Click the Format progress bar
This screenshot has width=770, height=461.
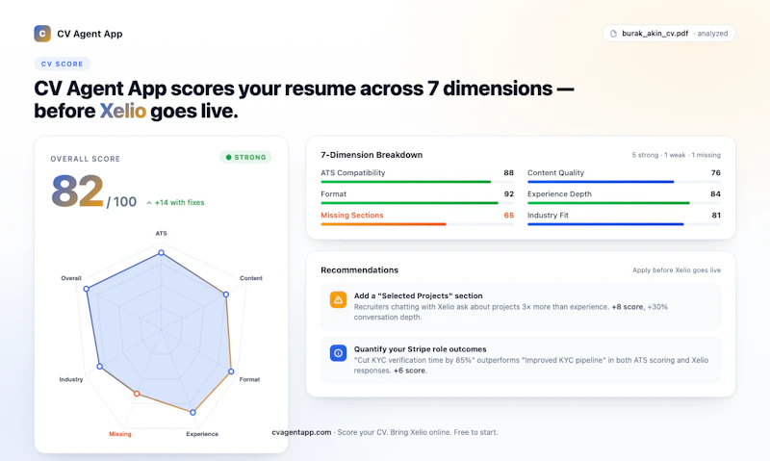tap(417, 203)
